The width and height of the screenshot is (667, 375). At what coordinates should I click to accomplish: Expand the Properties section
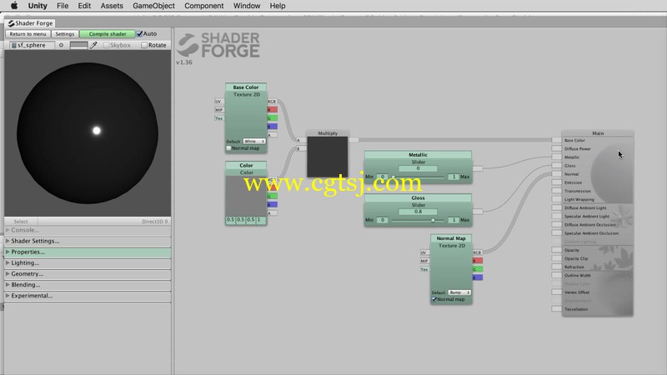coord(88,252)
